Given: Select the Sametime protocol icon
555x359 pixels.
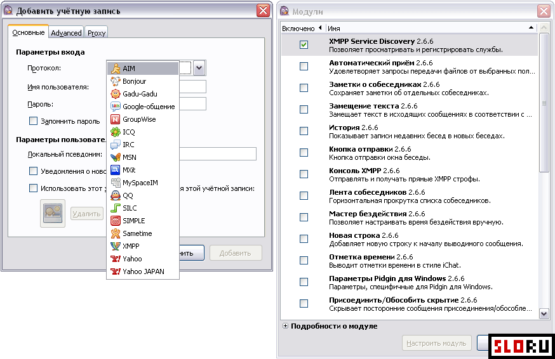Looking at the screenshot, I should click(116, 233).
